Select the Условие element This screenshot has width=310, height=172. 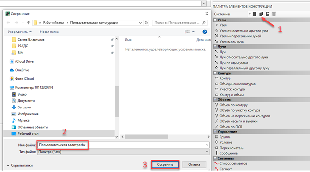(x=226, y=142)
